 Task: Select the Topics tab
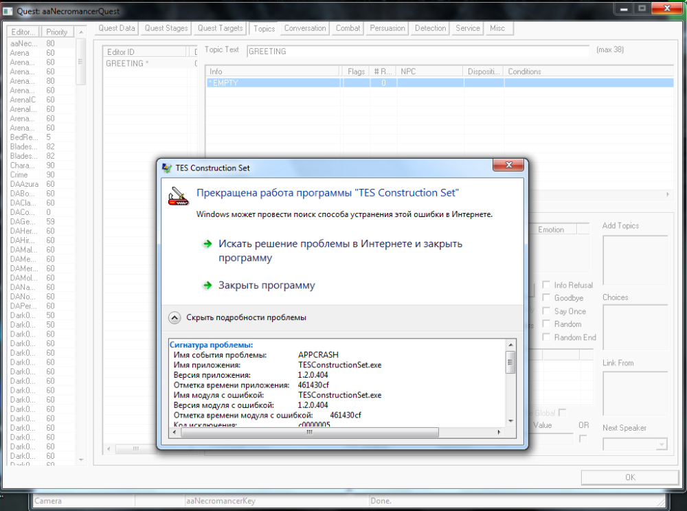pos(264,28)
